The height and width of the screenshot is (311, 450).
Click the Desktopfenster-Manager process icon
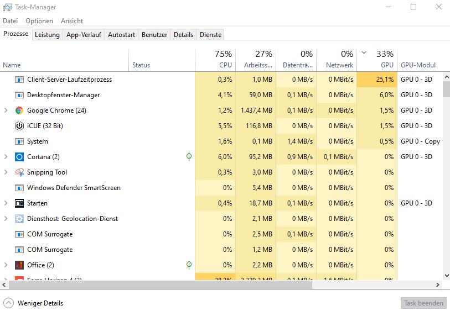coord(19,95)
